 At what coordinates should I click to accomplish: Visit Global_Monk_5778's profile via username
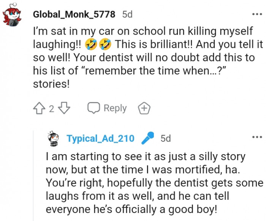74,14
